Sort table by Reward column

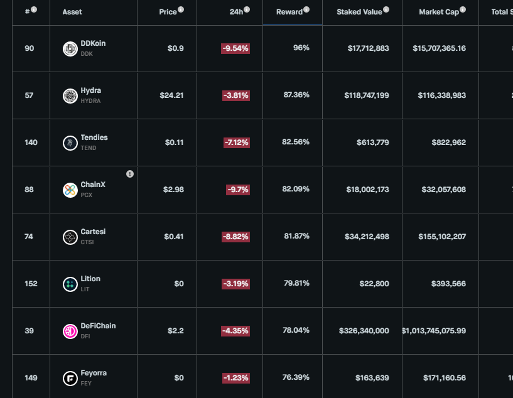coord(289,12)
